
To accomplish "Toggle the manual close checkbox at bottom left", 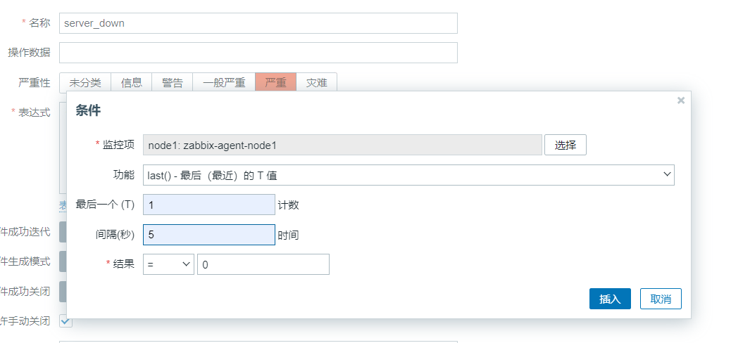I will click(65, 321).
